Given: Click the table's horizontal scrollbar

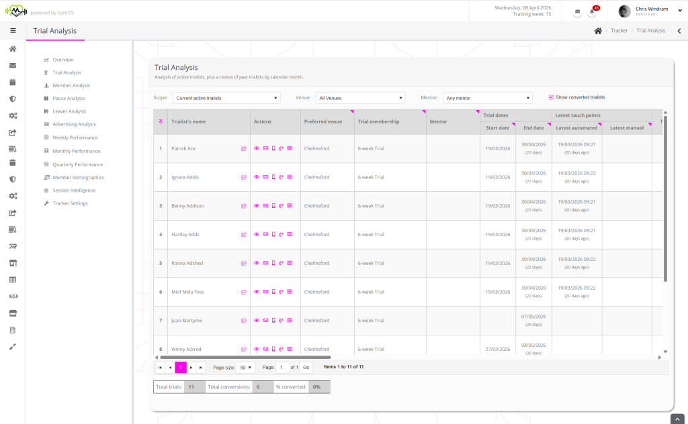Looking at the screenshot, I should pos(245,358).
